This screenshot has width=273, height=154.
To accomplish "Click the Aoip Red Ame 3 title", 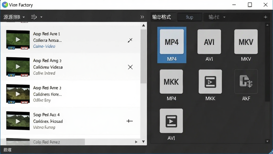I will tap(47, 88).
